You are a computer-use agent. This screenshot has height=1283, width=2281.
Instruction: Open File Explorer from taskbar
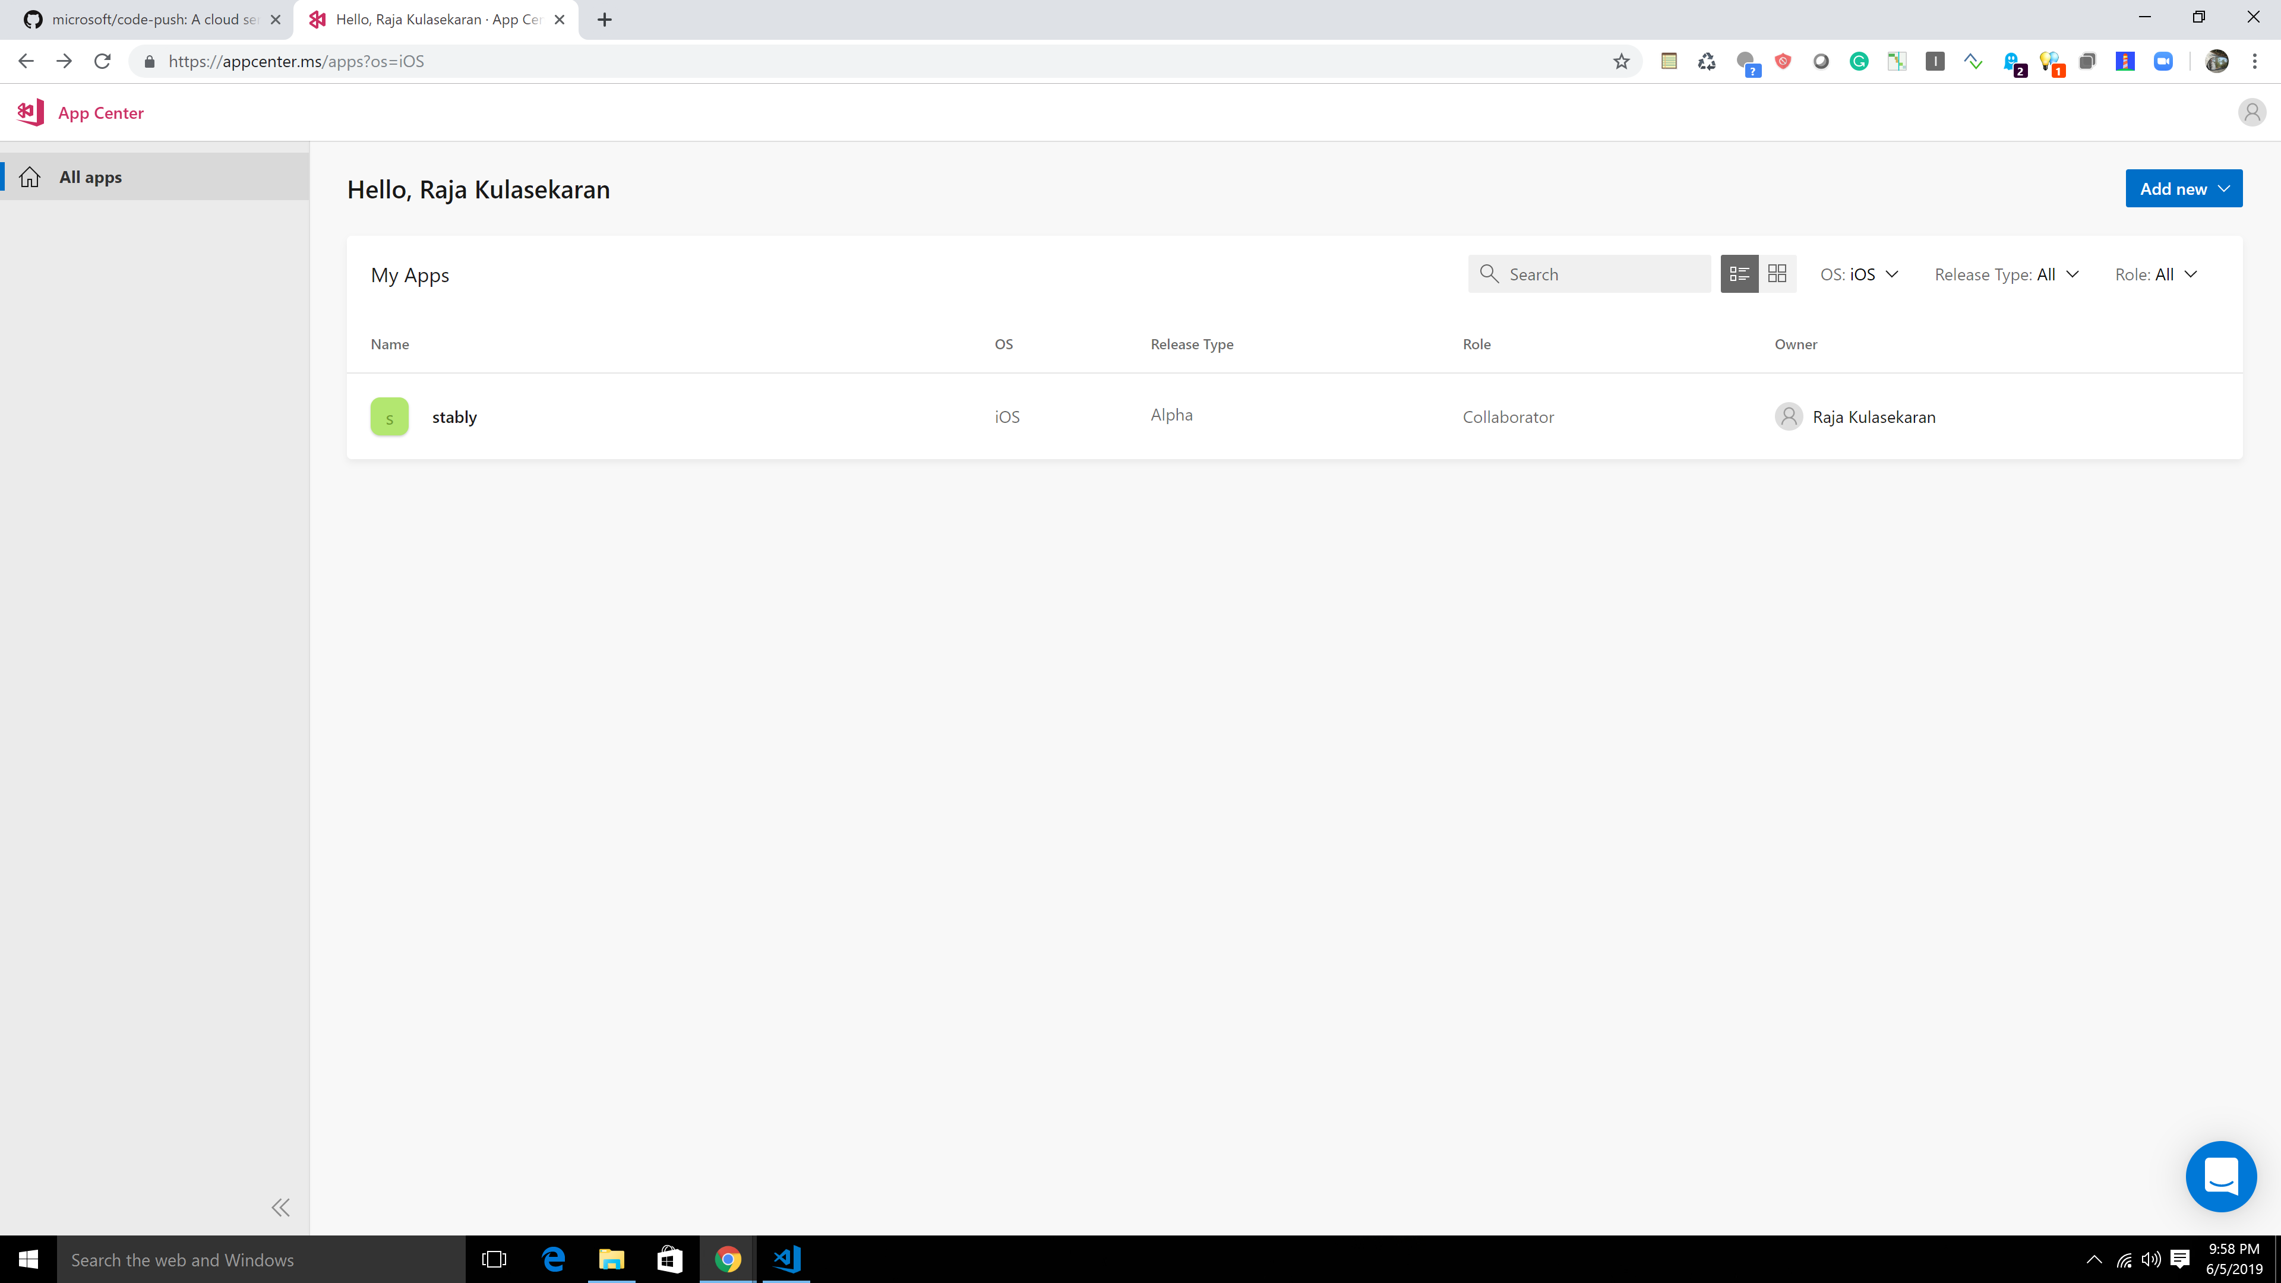[612, 1259]
